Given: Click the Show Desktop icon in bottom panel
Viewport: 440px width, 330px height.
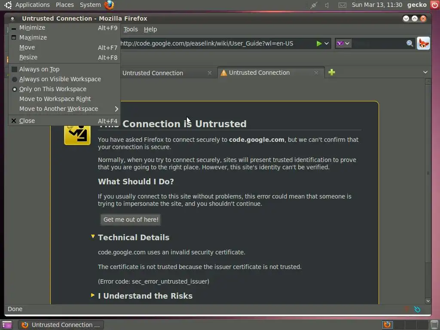Looking at the screenshot, I should [7, 325].
